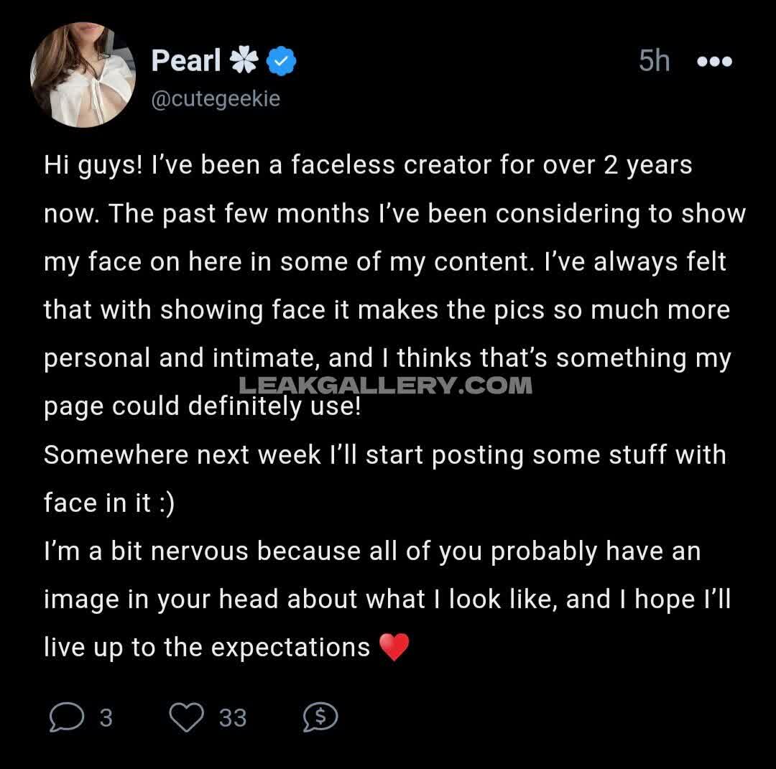Screen dimensions: 776x769
Task: Open the three-dot post options menu
Action: 714,62
